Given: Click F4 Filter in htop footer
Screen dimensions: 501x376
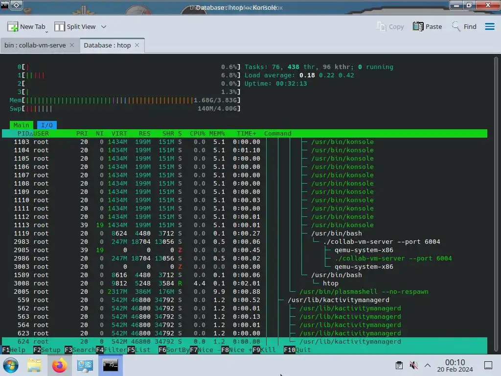Looking at the screenshot, I should click(x=111, y=350).
